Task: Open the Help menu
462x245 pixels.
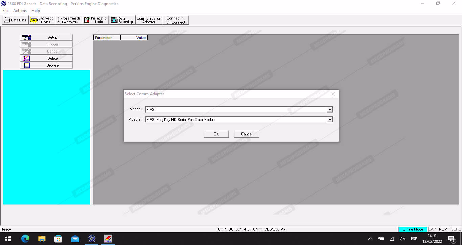Action: tap(36, 11)
